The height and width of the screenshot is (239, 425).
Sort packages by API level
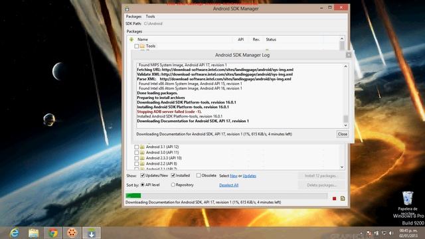point(143,185)
